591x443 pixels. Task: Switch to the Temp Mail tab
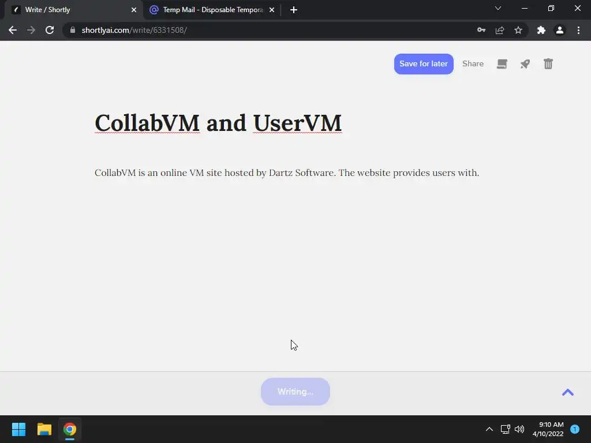[212, 10]
